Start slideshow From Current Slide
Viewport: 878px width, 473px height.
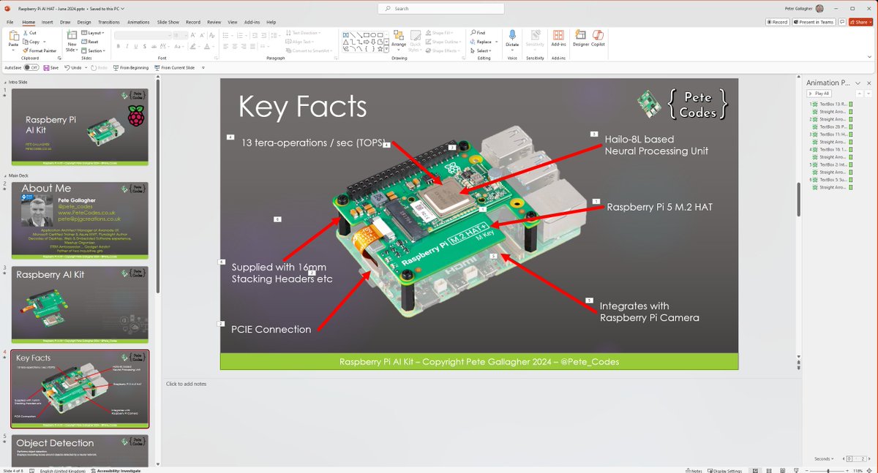pyautogui.click(x=175, y=67)
